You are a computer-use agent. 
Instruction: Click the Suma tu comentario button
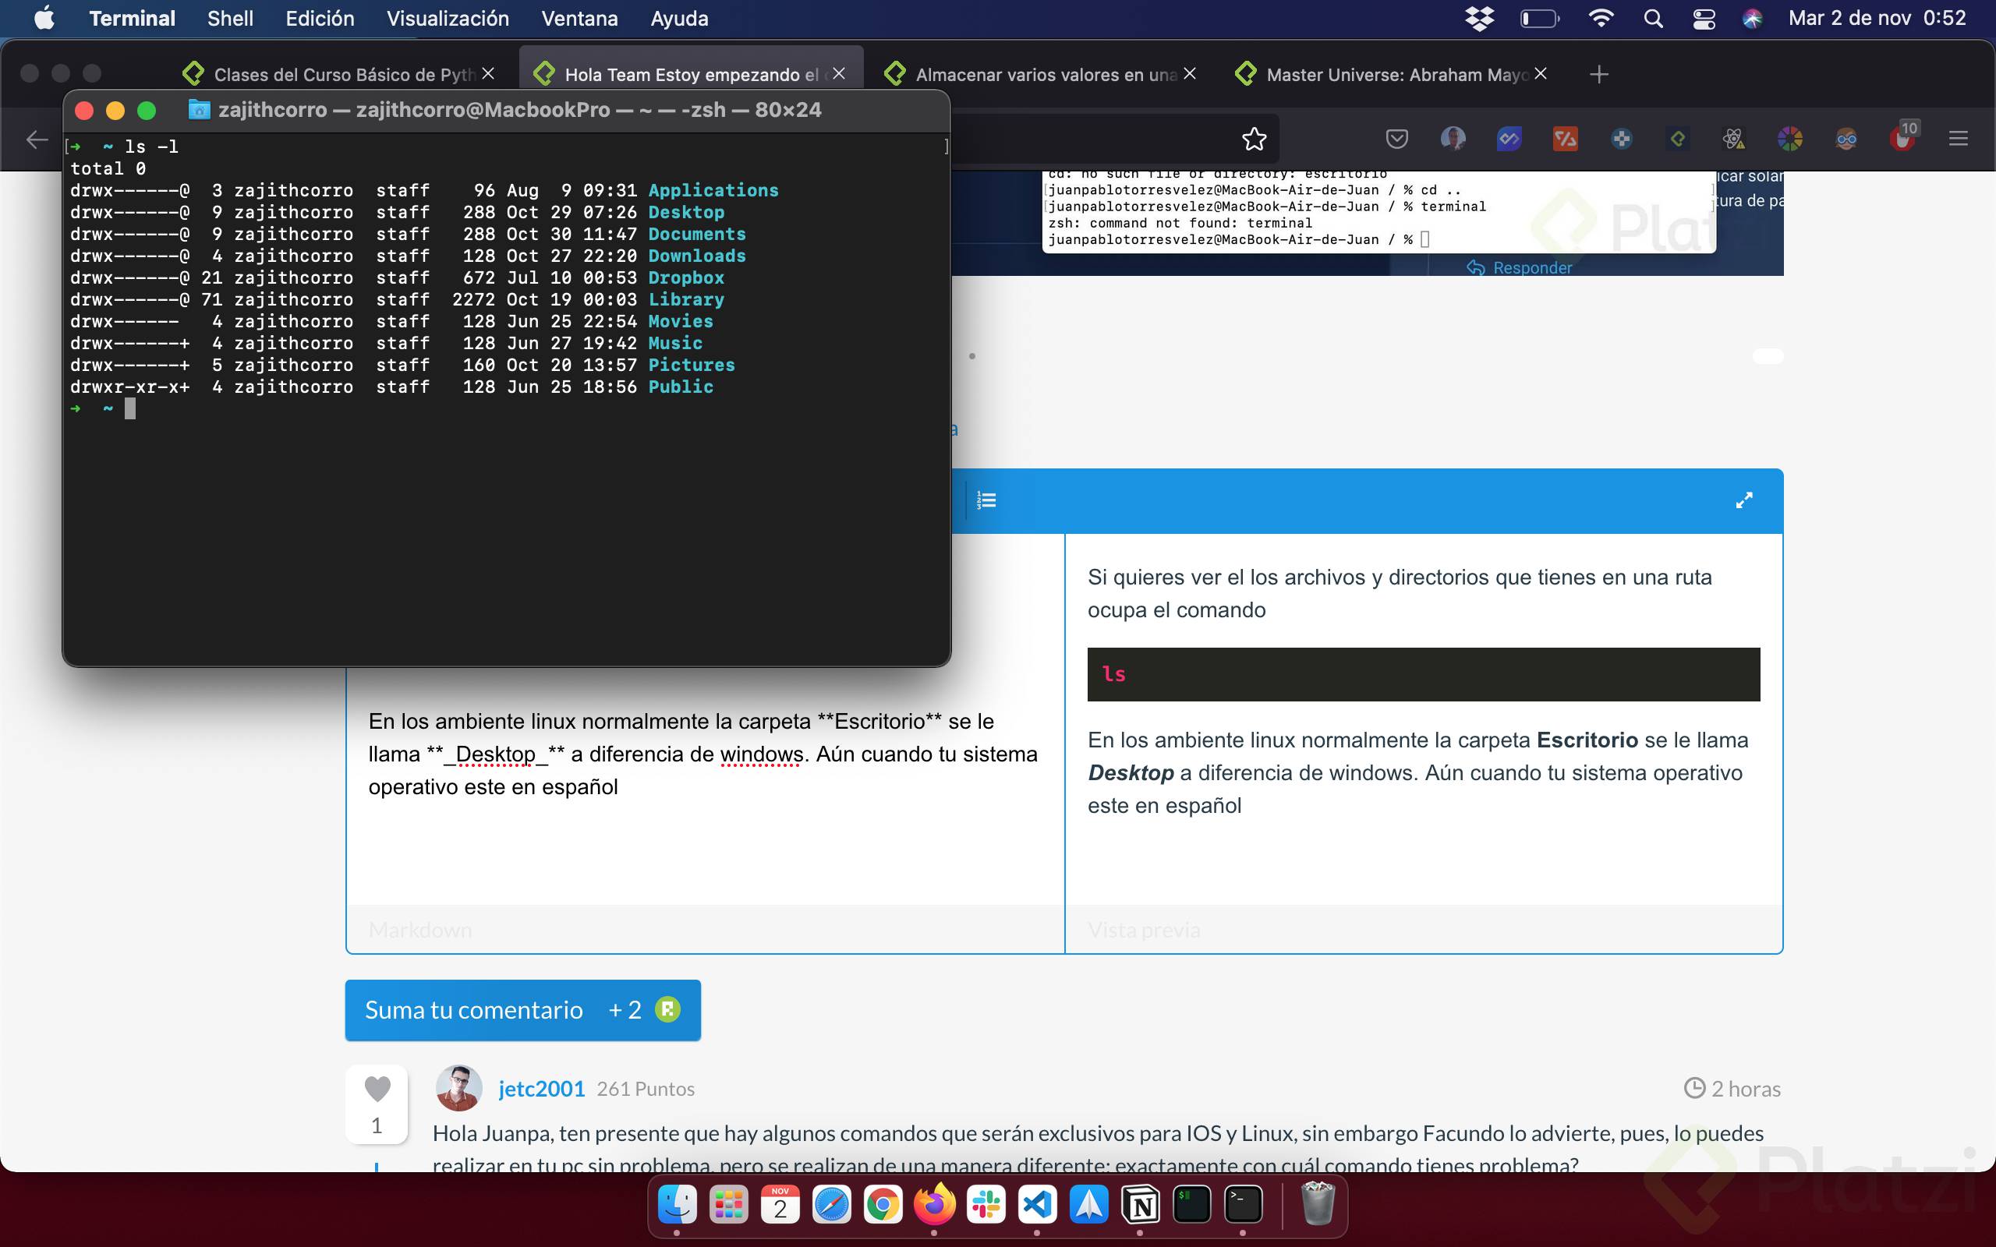[x=523, y=1010]
